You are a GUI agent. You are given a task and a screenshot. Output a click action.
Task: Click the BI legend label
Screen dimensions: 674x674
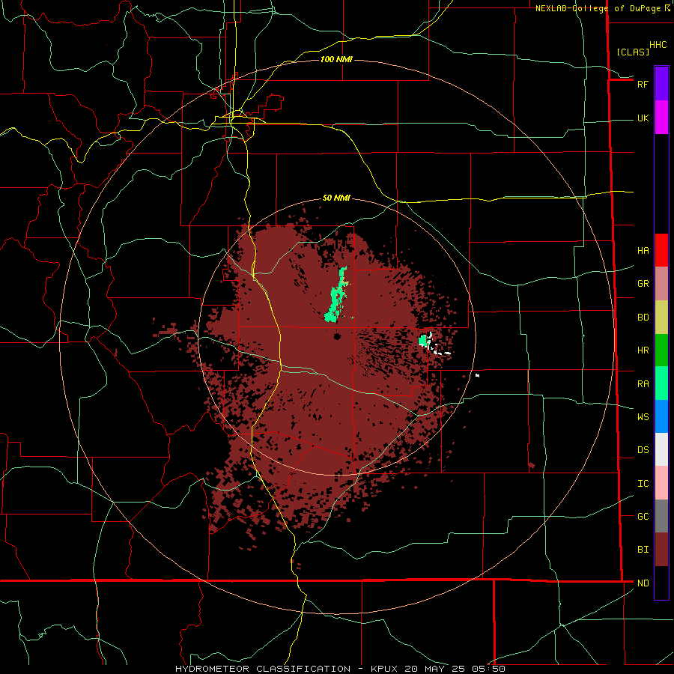click(x=643, y=550)
